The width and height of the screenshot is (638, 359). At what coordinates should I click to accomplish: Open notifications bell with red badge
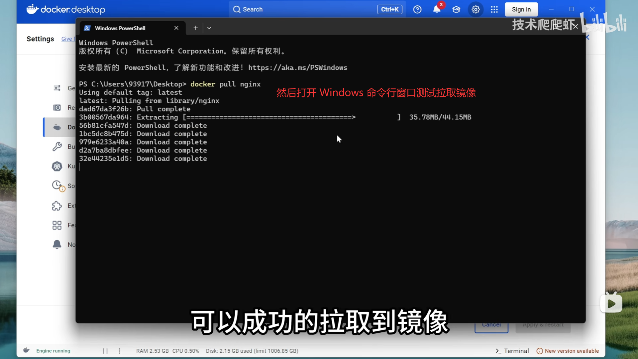(x=437, y=9)
